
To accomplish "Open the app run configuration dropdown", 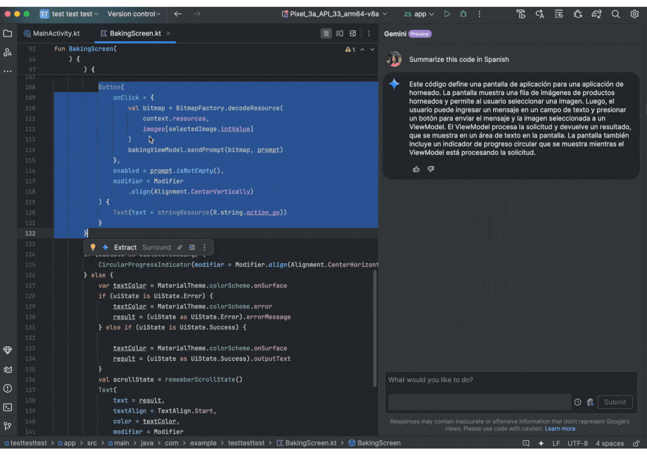I will click(x=419, y=14).
